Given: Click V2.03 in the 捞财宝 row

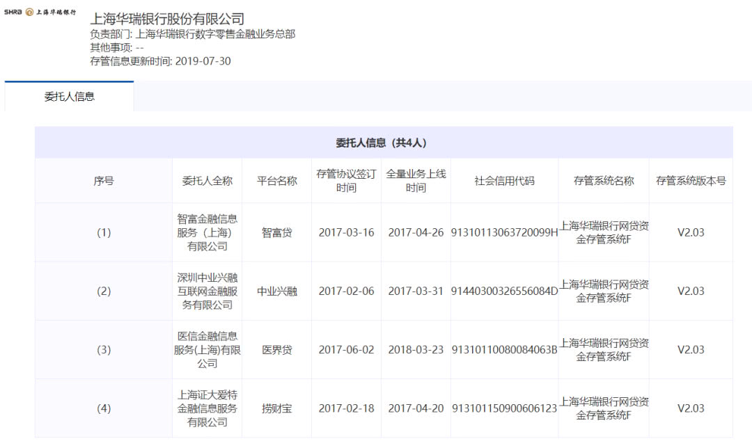Looking at the screenshot, I should click(691, 408).
